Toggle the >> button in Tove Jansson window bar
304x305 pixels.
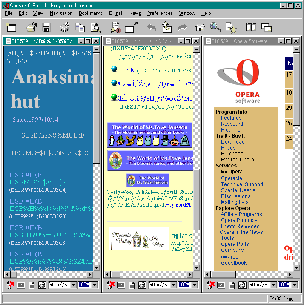(x=121, y=285)
